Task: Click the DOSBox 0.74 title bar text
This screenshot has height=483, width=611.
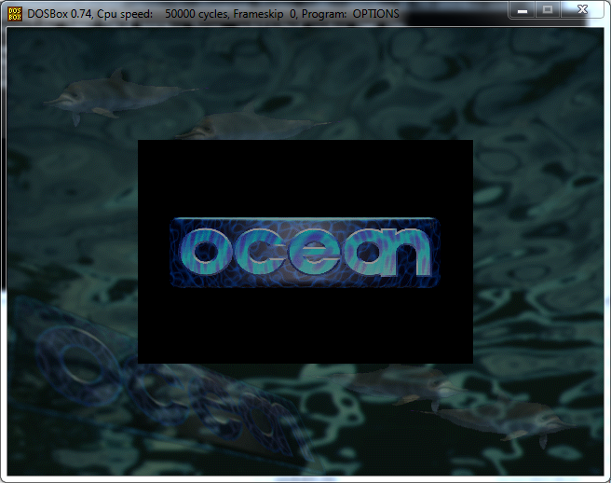Action: [x=213, y=14]
